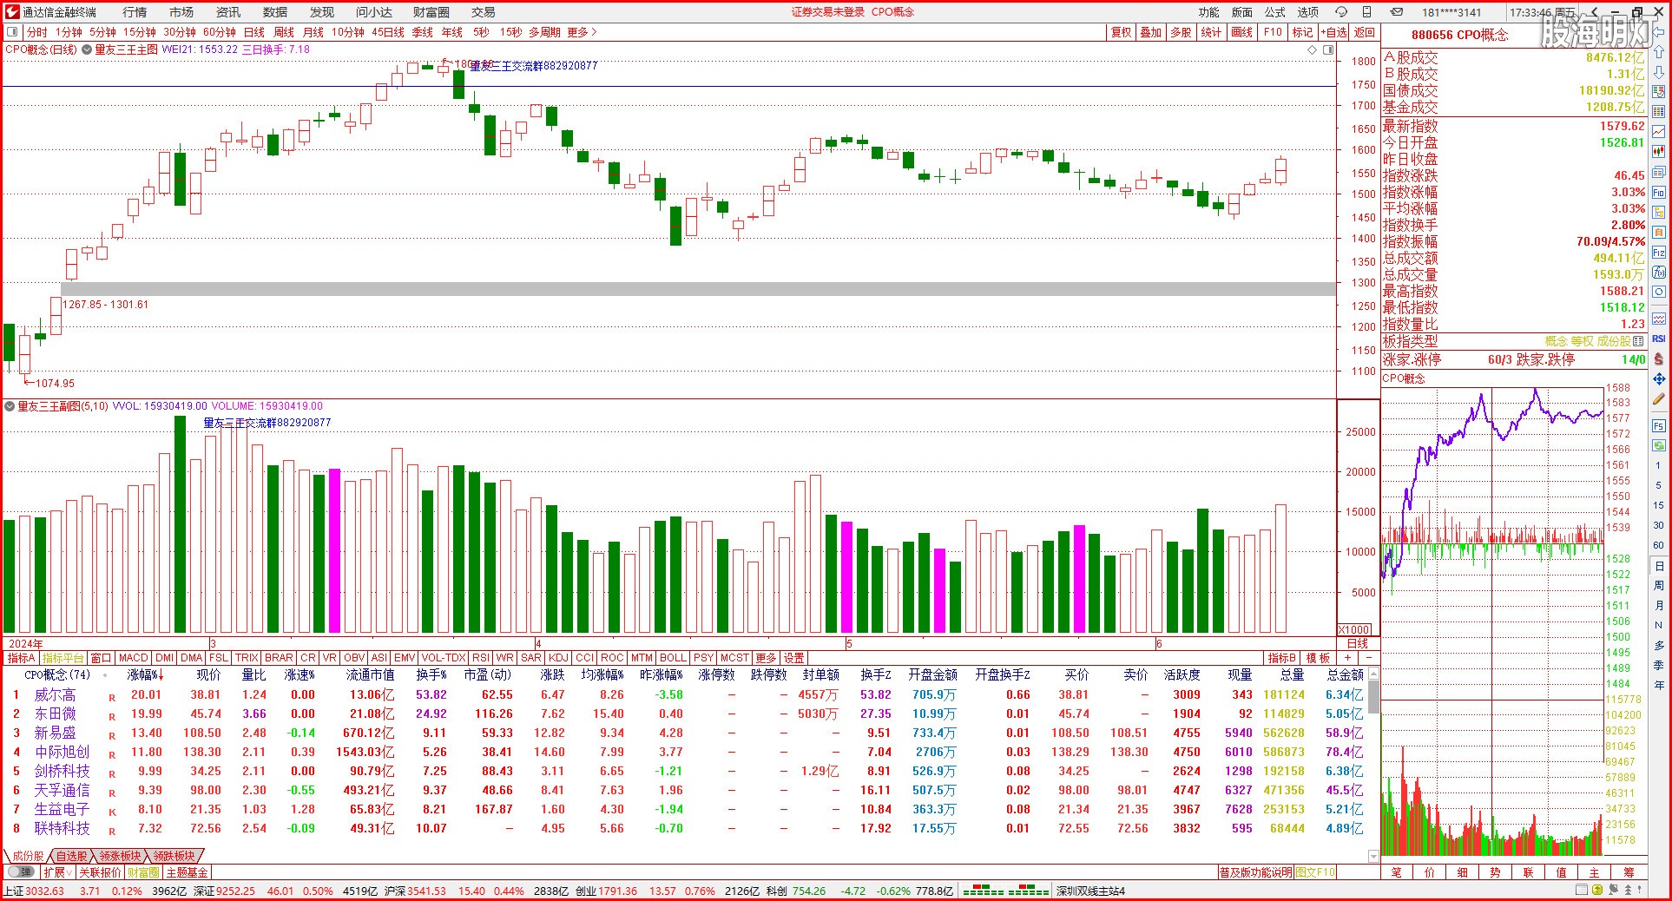Image resolution: width=1672 pixels, height=901 pixels.
Task: Open the 资讯 menu
Action: [228, 12]
